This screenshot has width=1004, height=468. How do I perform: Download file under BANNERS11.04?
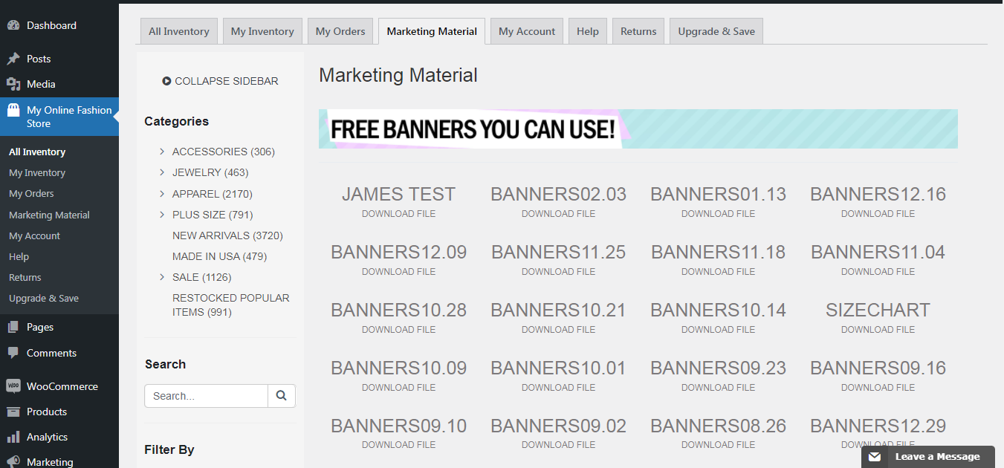coord(878,272)
